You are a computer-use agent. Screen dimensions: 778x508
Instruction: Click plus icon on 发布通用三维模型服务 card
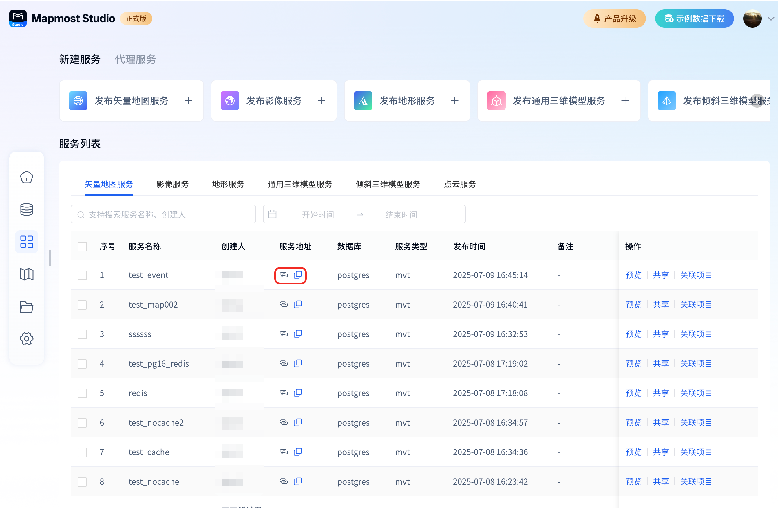[625, 101]
